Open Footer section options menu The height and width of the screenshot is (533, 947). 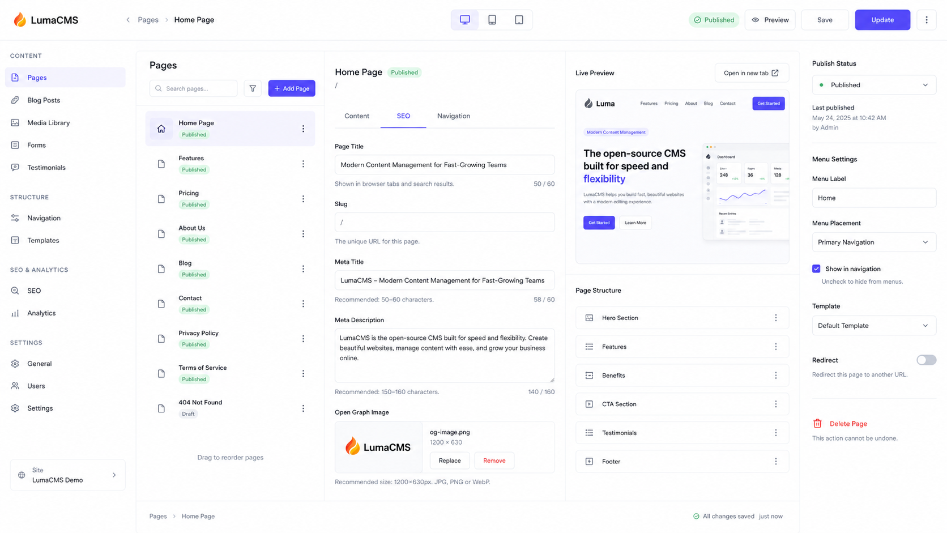pyautogui.click(x=776, y=462)
